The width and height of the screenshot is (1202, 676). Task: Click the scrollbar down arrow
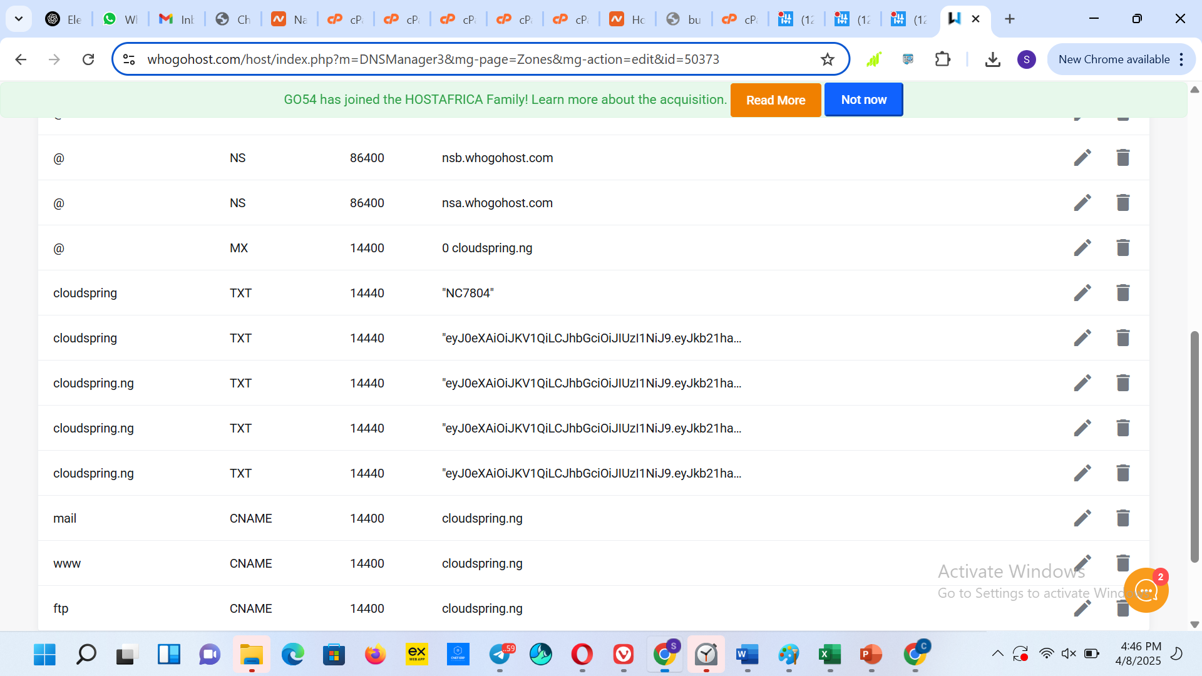coord(1194,625)
